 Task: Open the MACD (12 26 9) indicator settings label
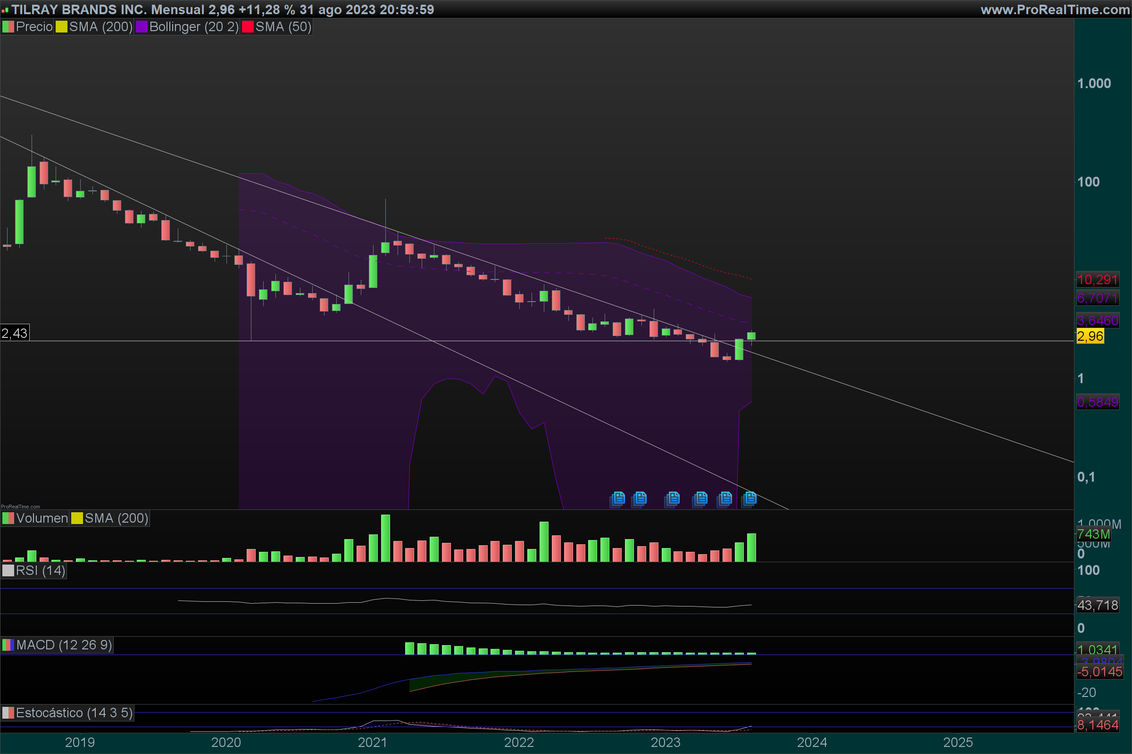(64, 645)
